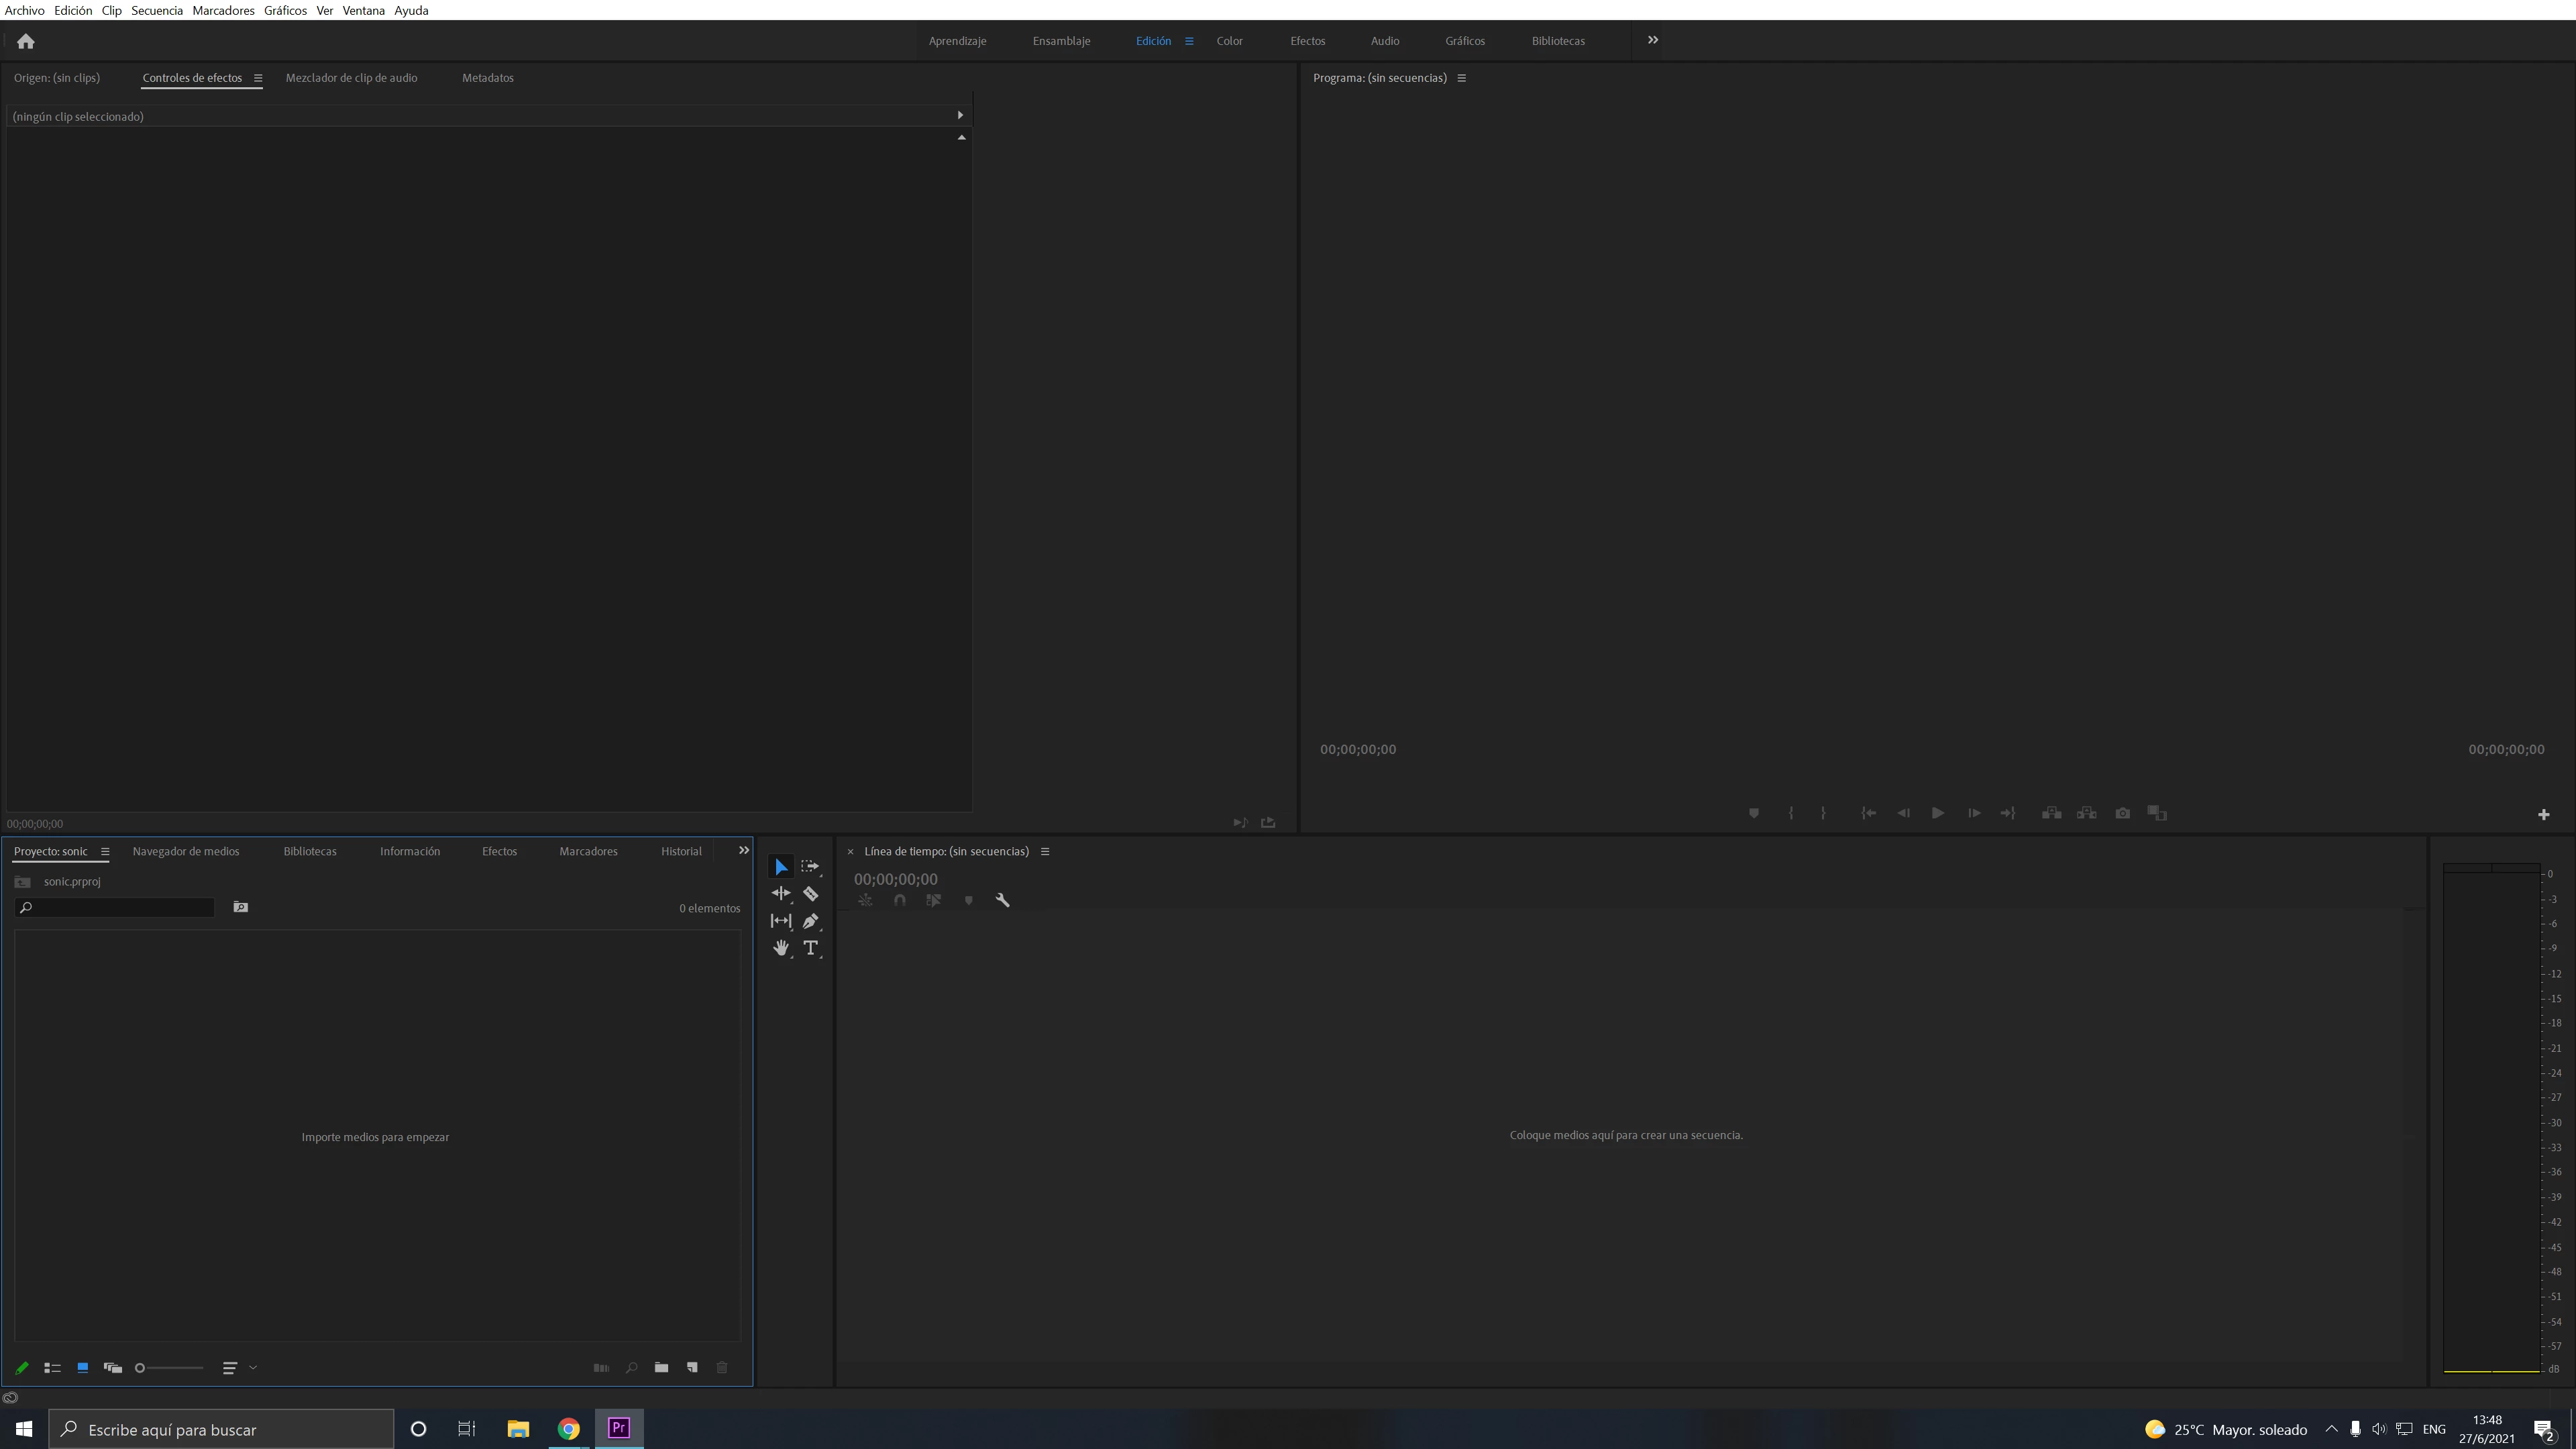Switch project panel to Freeform view
Screen dimensions: 2576x1449
[x=112, y=1367]
